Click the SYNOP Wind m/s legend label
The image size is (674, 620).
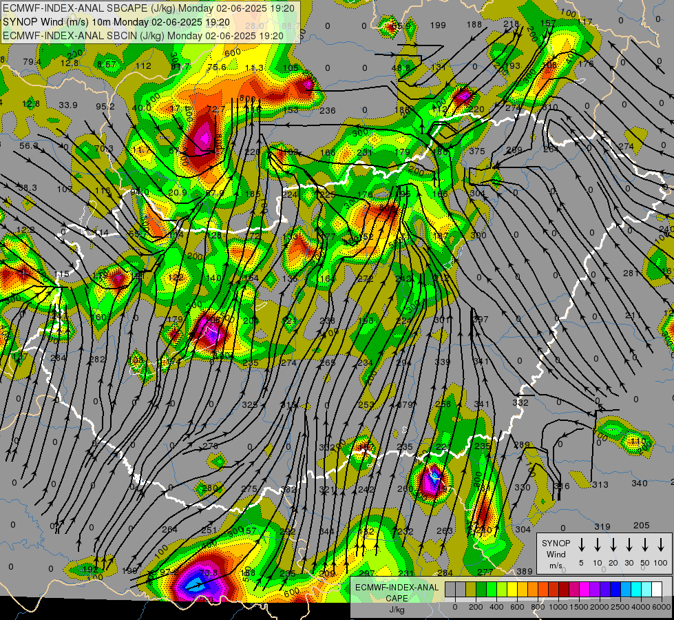pos(556,554)
